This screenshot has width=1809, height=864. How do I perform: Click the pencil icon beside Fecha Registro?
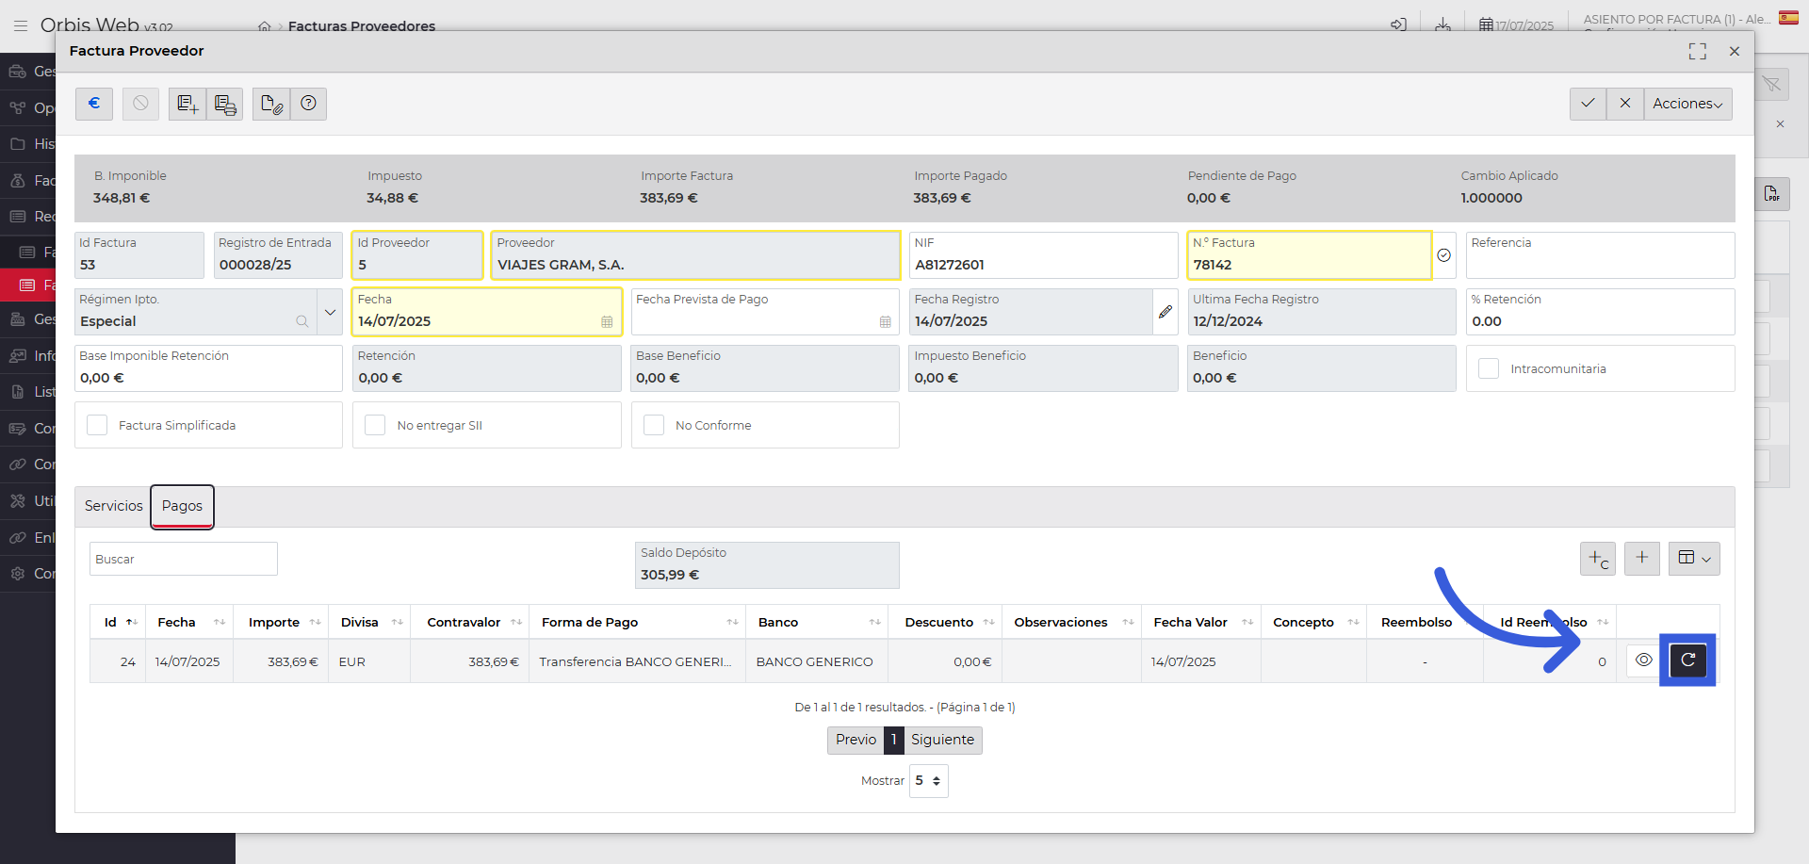click(1165, 312)
